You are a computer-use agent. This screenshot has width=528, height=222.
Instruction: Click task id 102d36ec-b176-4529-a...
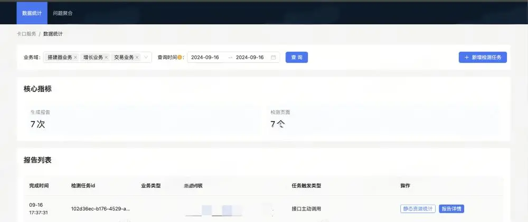[101, 209]
